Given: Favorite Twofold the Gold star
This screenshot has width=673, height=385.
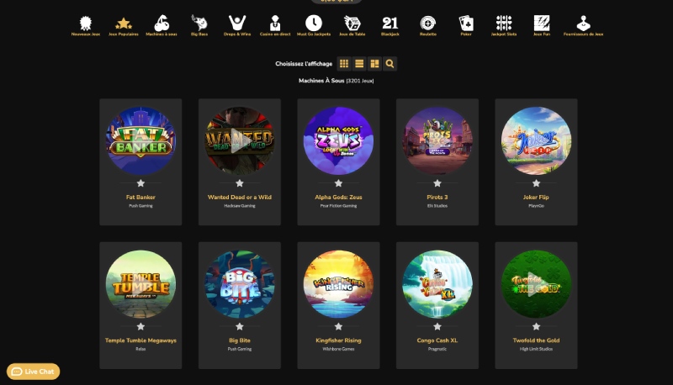Looking at the screenshot, I should [x=536, y=327].
